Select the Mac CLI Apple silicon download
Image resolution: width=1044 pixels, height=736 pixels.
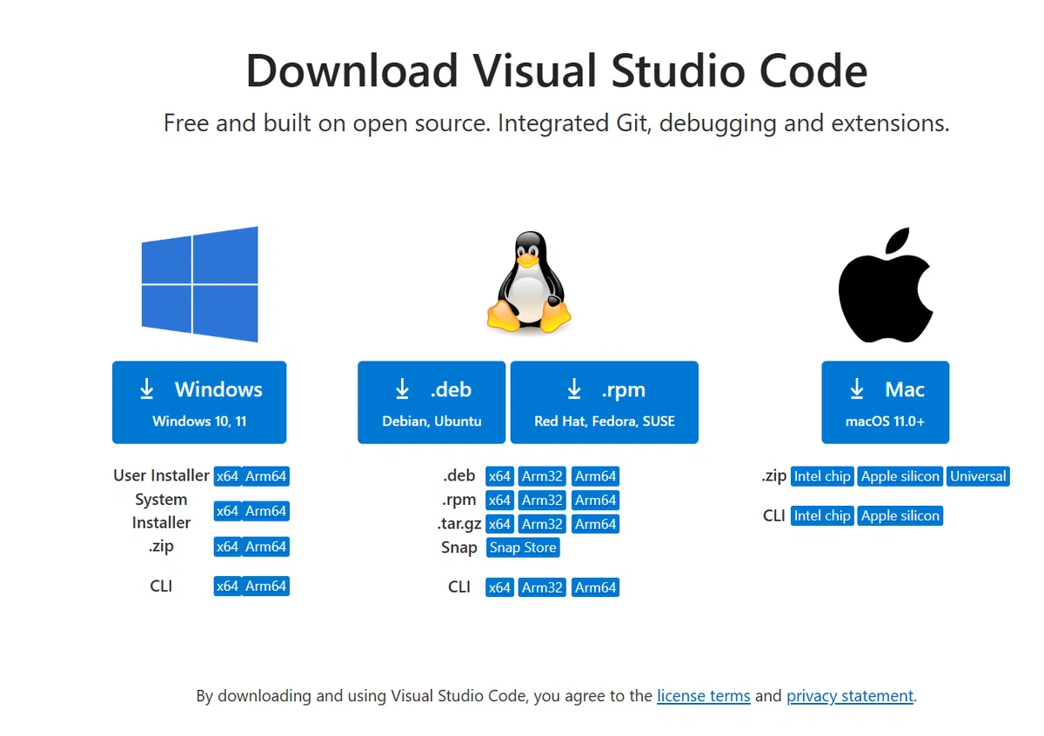pyautogui.click(x=900, y=515)
